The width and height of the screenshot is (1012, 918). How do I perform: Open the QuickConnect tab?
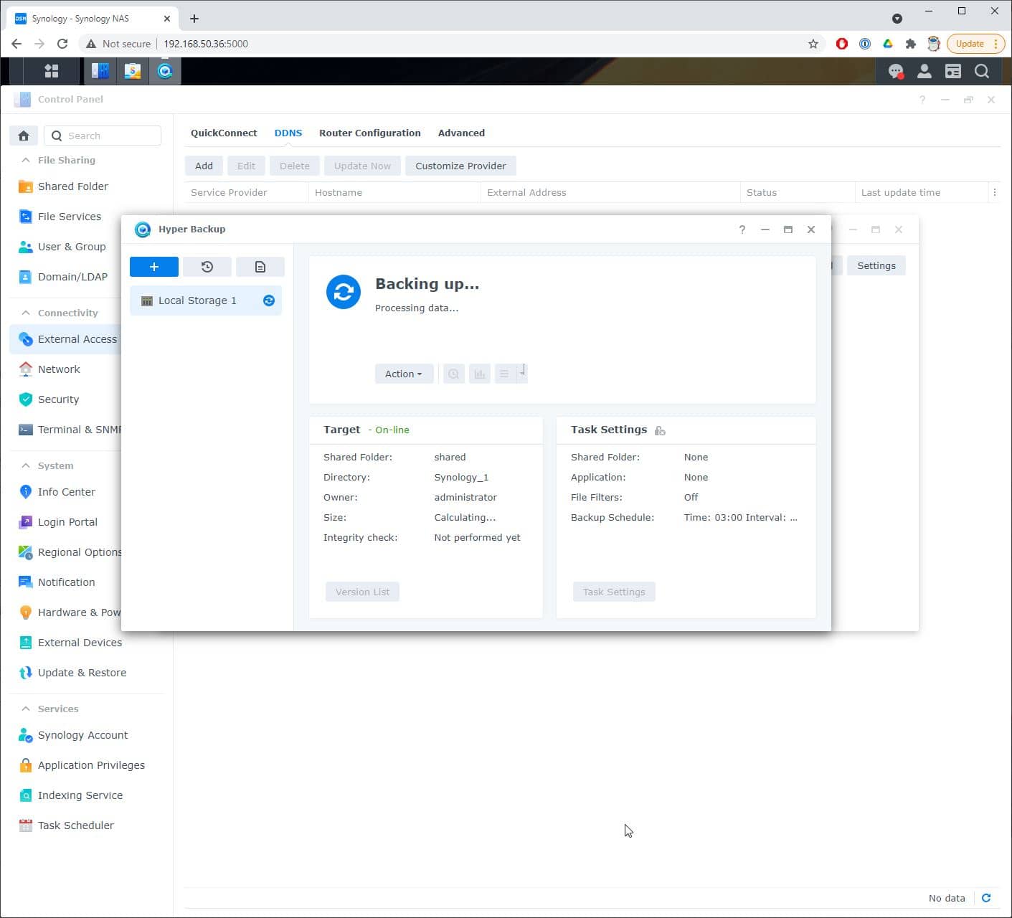(x=224, y=133)
